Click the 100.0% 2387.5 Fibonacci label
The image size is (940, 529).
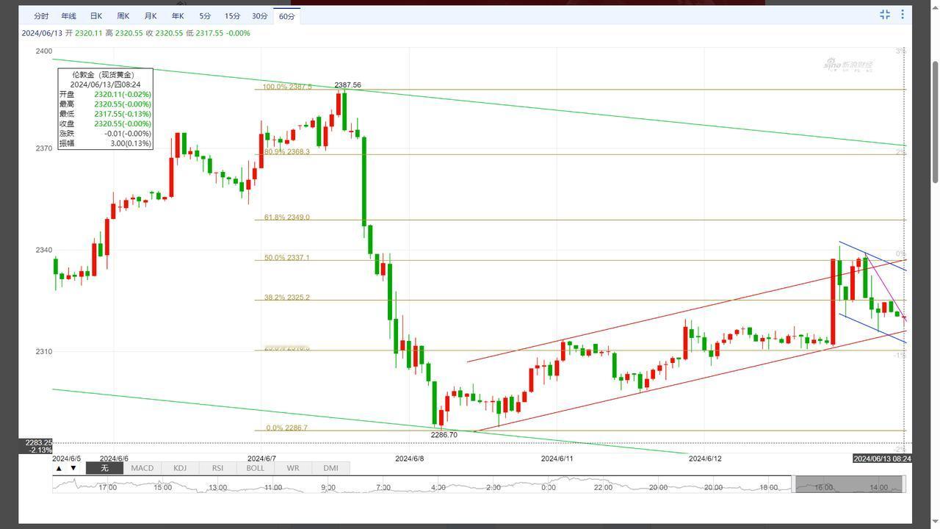(287, 87)
